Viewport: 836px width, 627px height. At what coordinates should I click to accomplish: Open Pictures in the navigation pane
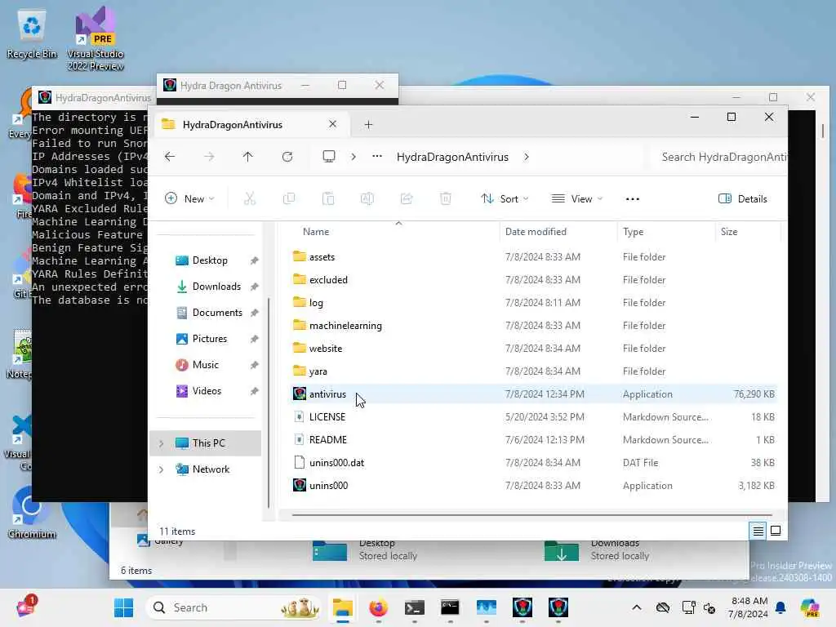[x=210, y=339]
